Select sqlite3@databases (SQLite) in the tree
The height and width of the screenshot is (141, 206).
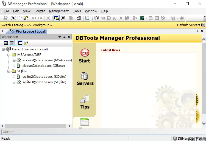44,82
